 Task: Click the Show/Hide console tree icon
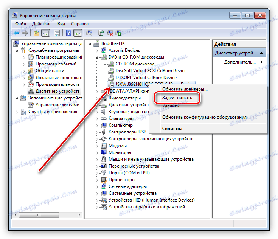[46, 33]
